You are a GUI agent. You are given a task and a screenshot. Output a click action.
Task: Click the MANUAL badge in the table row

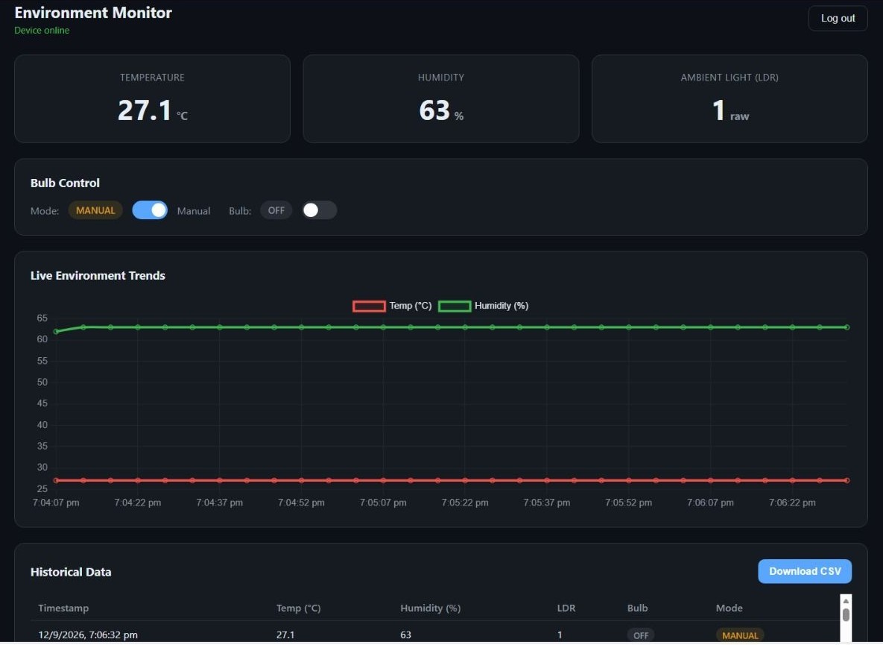[x=740, y=635]
